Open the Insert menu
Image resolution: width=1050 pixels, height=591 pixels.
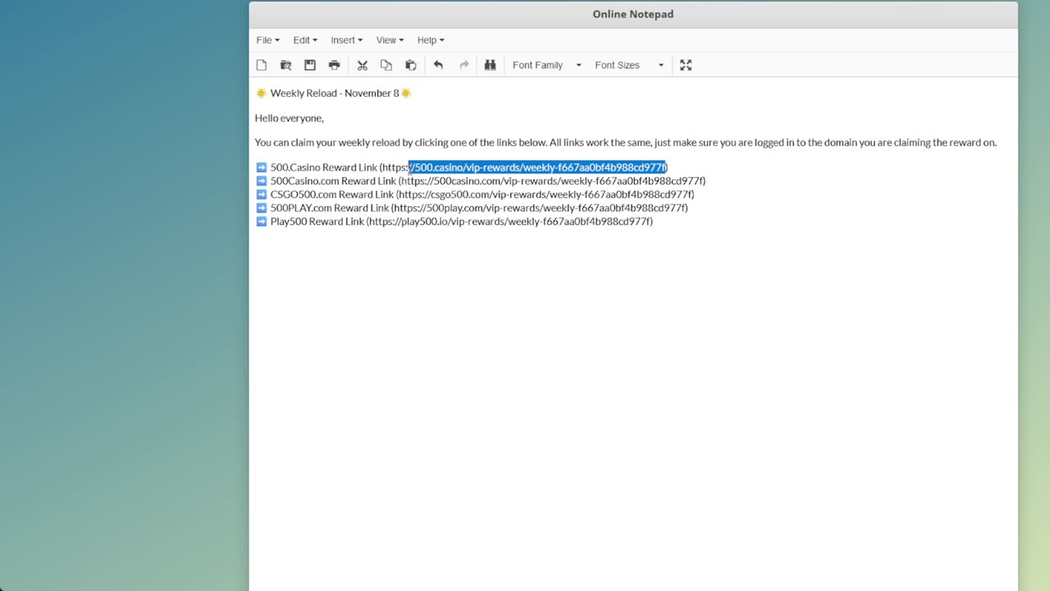click(346, 39)
